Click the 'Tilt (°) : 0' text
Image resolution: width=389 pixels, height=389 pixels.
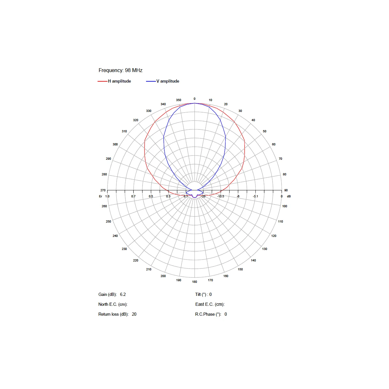tap(203, 295)
